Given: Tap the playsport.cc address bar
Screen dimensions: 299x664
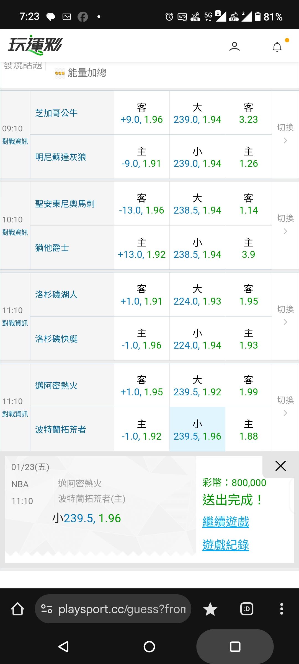Looking at the screenshot, I should (x=122, y=609).
